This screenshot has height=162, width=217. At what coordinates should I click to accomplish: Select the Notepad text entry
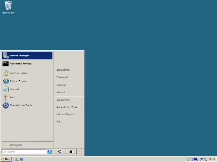pyautogui.click(x=14, y=89)
